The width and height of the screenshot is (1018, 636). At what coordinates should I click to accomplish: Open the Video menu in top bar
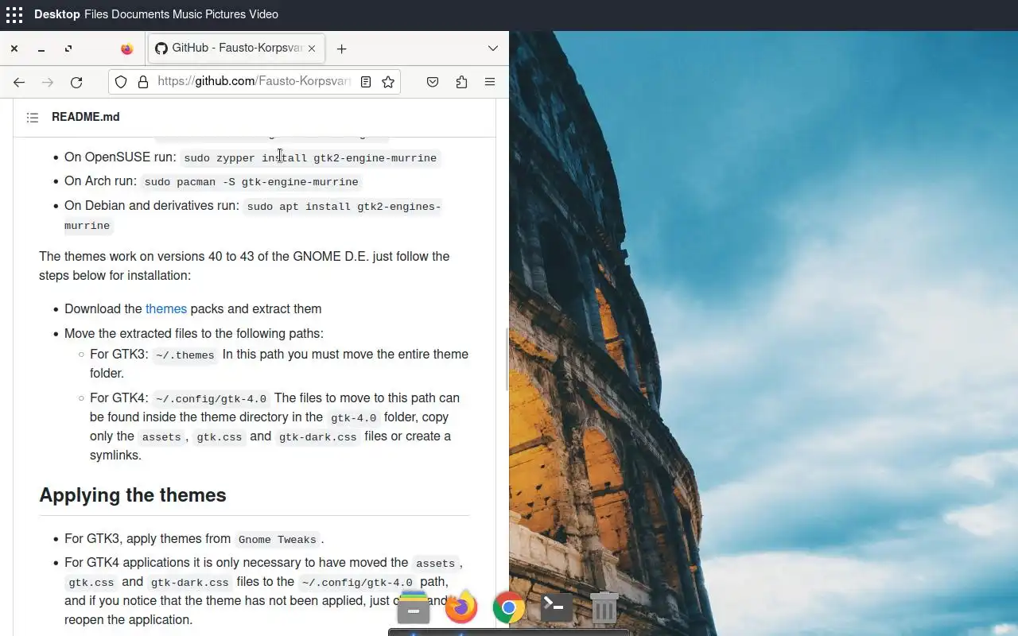point(263,14)
